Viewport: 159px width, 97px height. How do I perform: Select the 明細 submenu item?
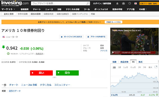point(93,14)
